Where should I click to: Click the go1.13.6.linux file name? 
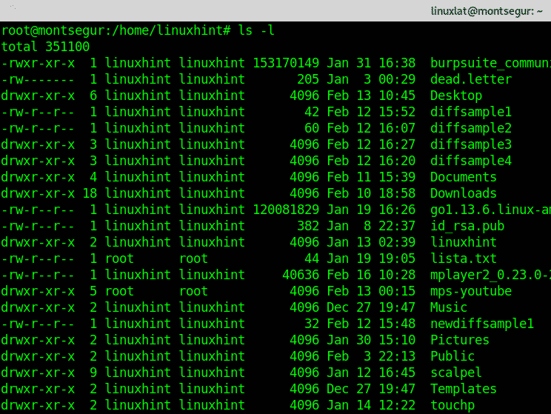click(x=490, y=210)
